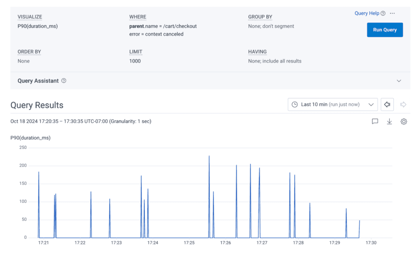Open the three-dot more options menu
This screenshot has width=419, height=259.
click(x=392, y=13)
